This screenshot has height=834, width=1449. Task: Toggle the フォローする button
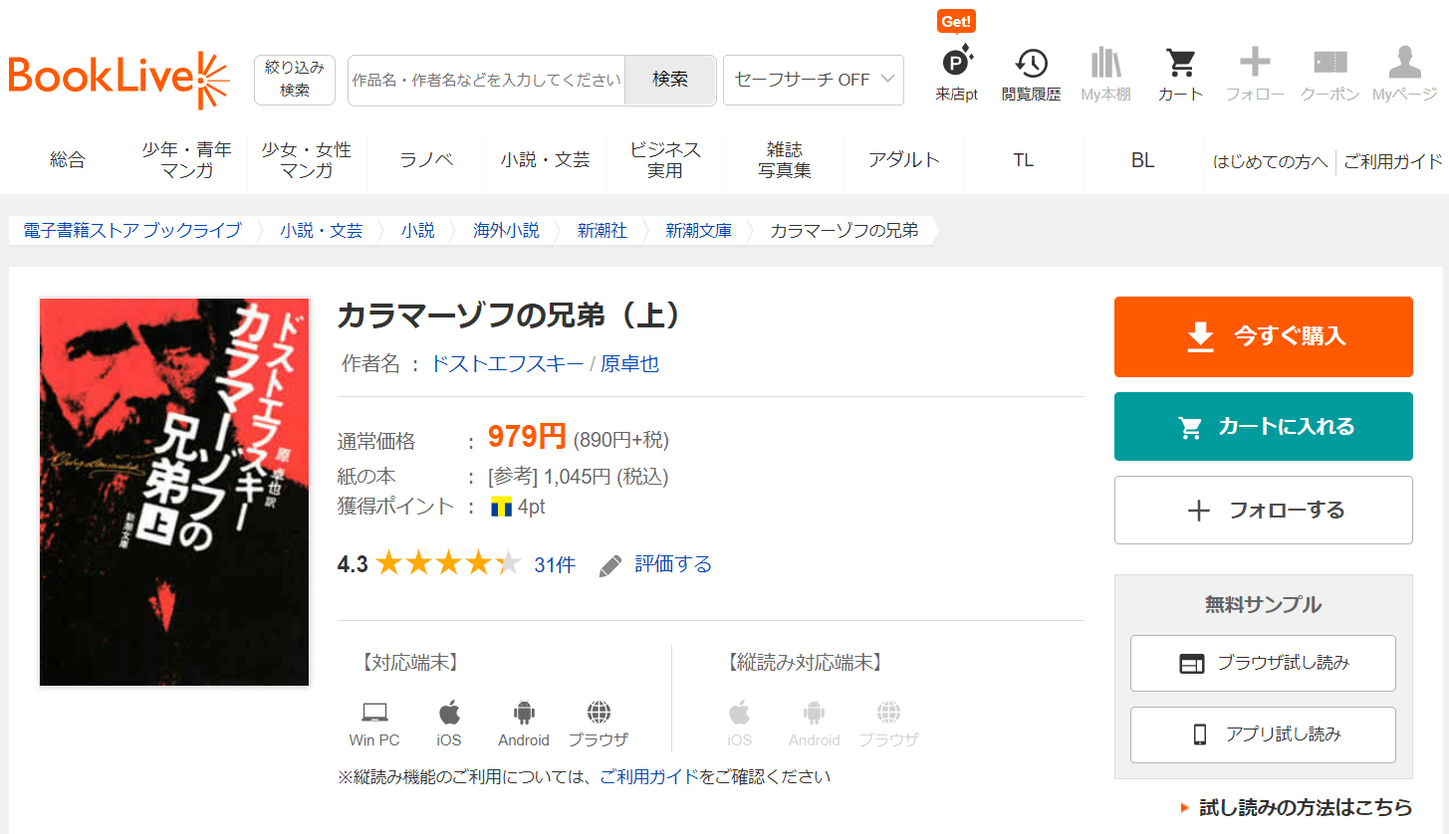tap(1263, 511)
